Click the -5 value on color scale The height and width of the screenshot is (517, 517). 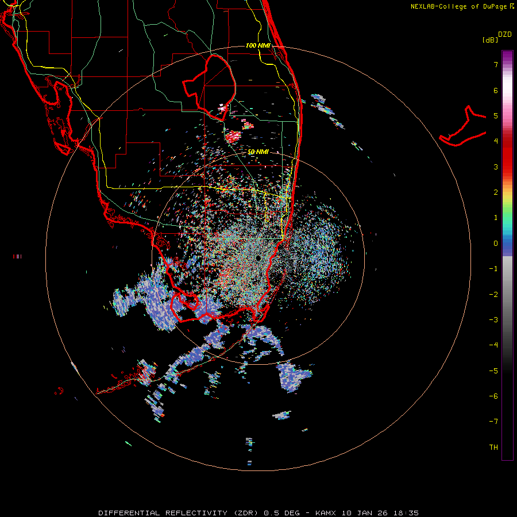[x=493, y=371]
